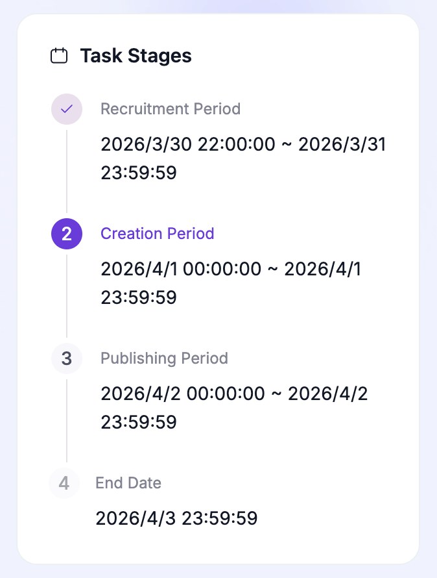Click the 2026/4/3 23:59:59 end date text
This screenshot has width=437, height=578.
(x=177, y=518)
